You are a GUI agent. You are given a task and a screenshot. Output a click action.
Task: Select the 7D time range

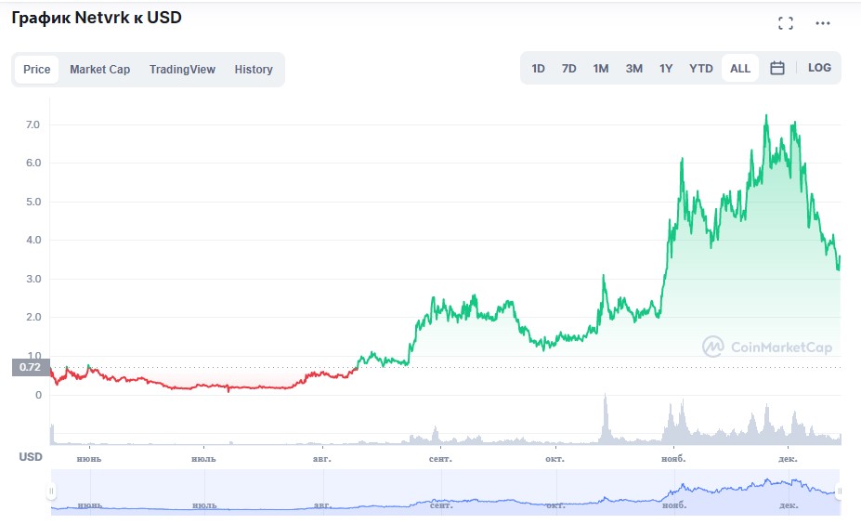coord(569,69)
